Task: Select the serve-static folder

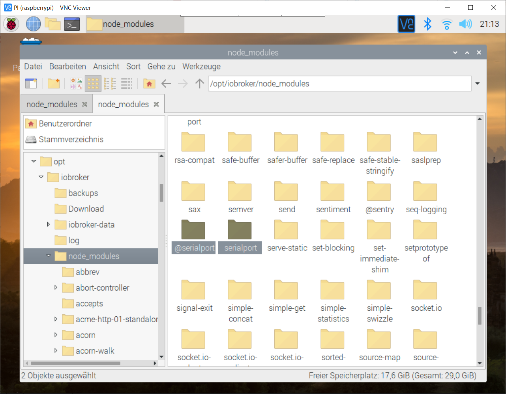Action: (287, 236)
